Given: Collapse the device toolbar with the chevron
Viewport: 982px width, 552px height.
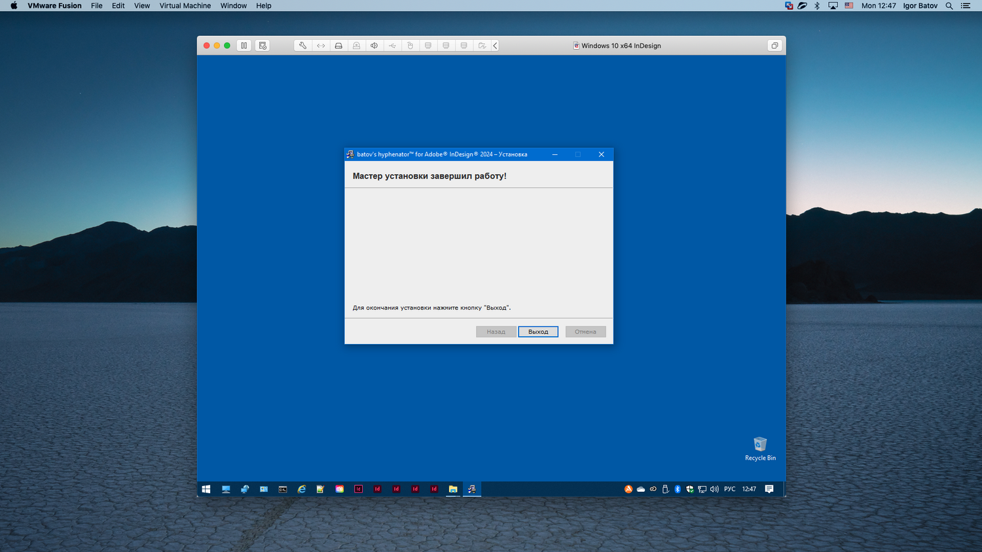Looking at the screenshot, I should coord(495,46).
